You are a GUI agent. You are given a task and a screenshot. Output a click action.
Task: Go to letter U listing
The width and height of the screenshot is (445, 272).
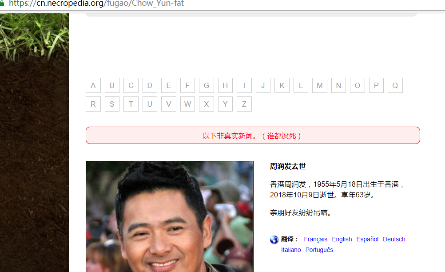(x=150, y=104)
